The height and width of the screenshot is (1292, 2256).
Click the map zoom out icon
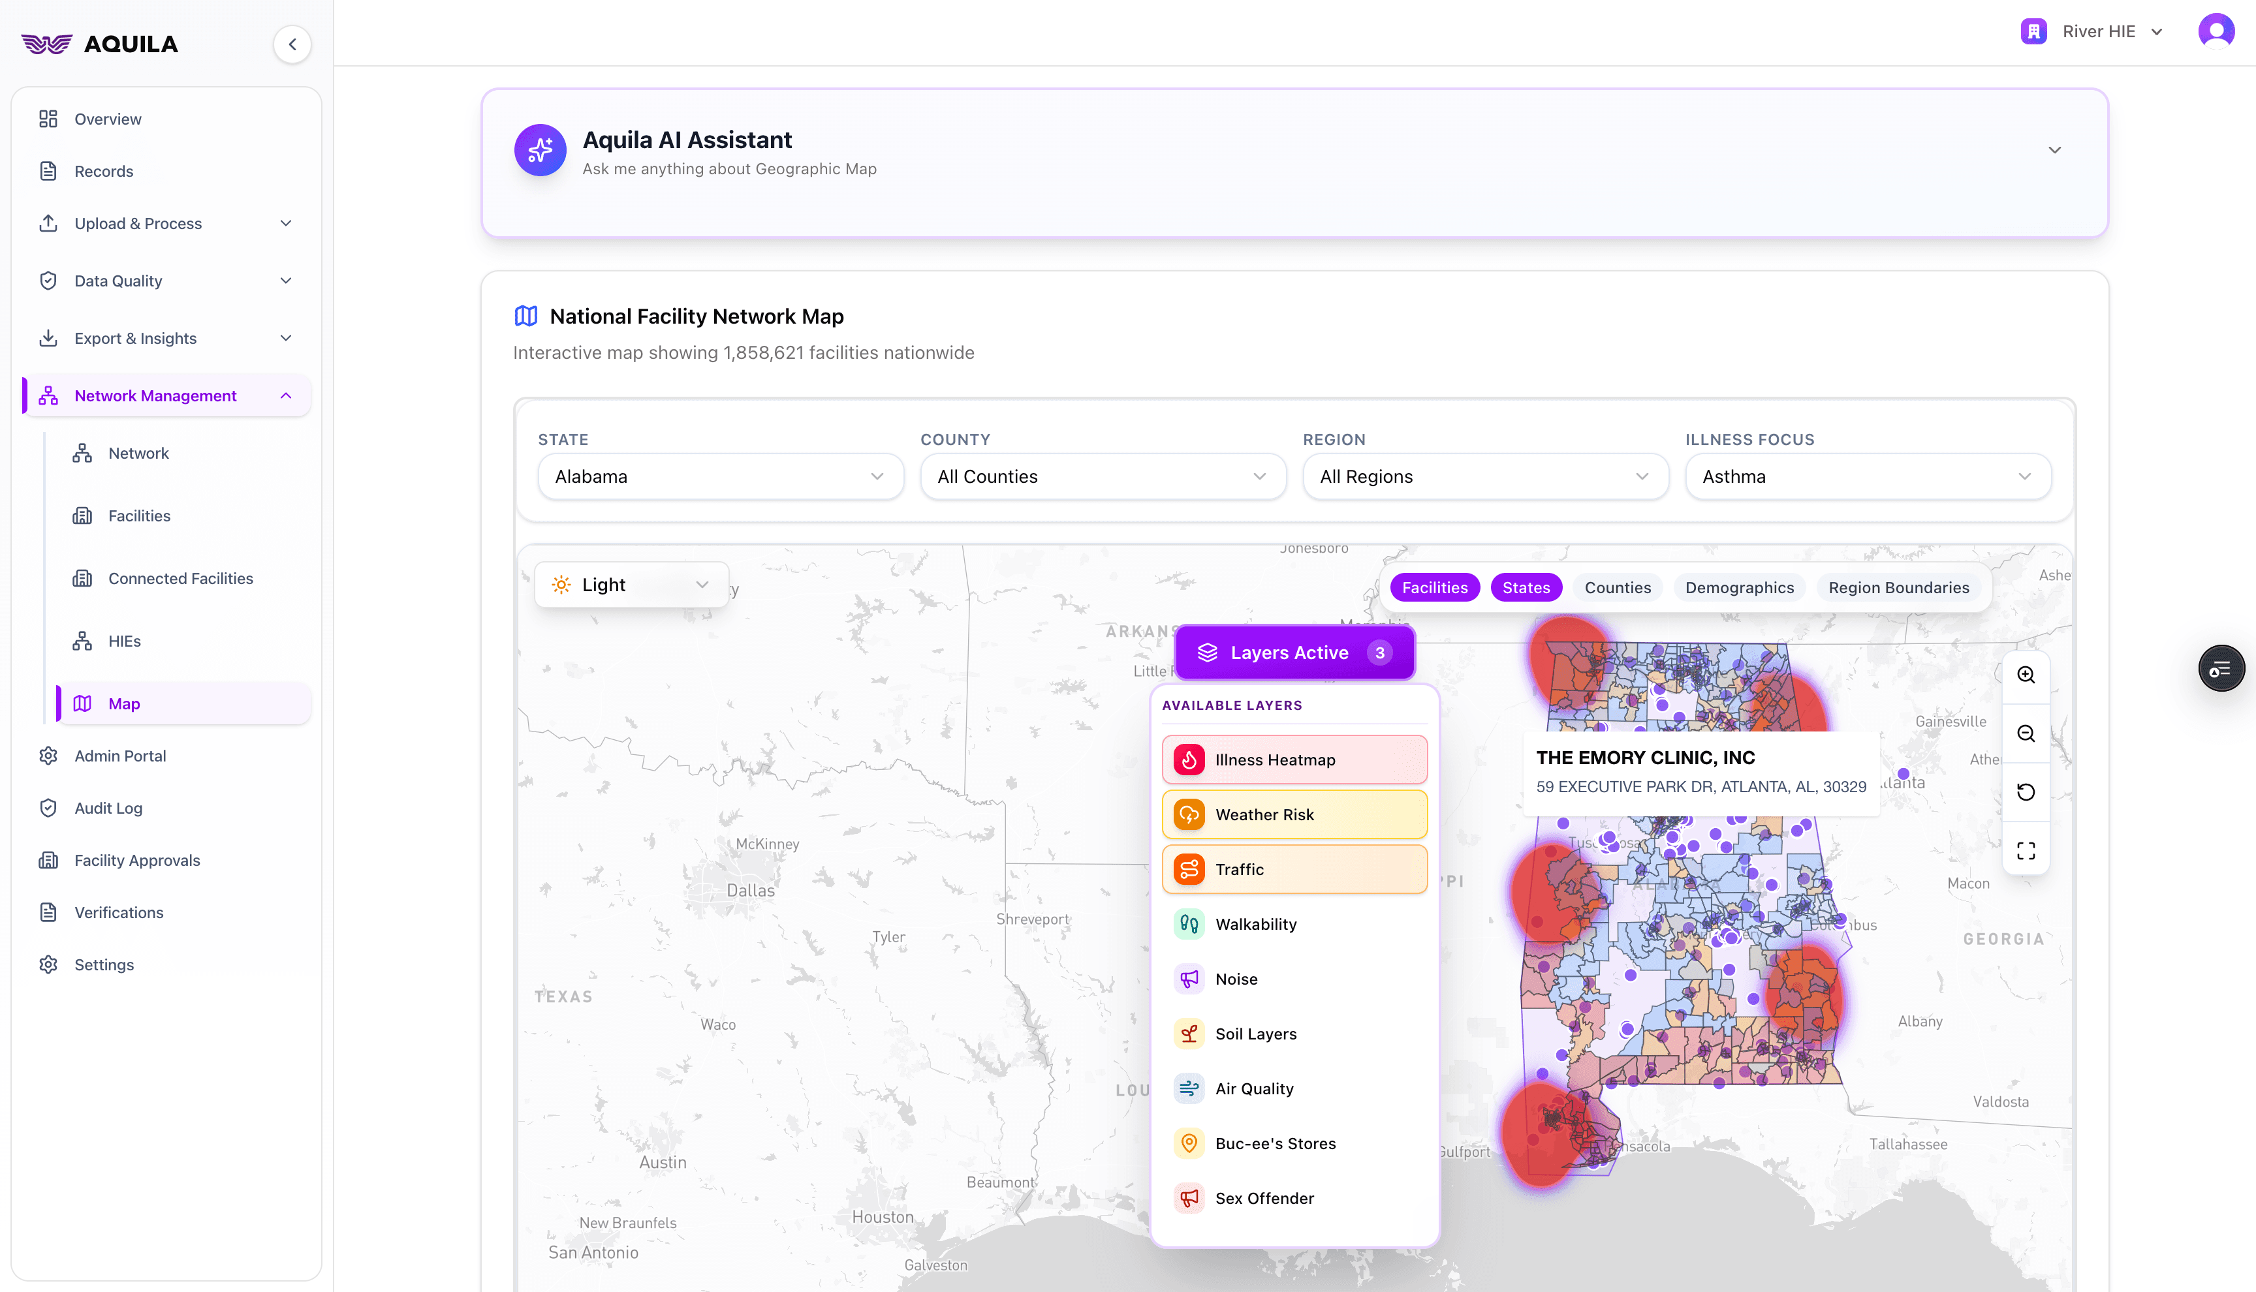[2026, 734]
